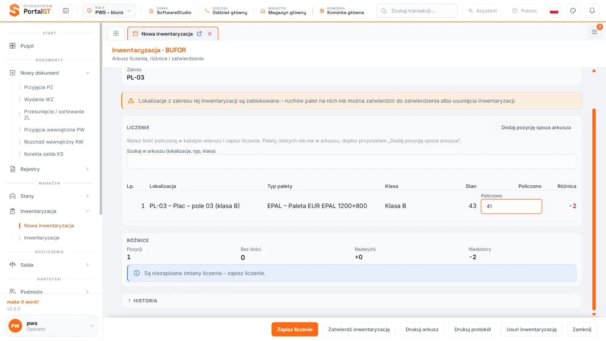Click the Szukaj transakcji search box

click(x=417, y=11)
